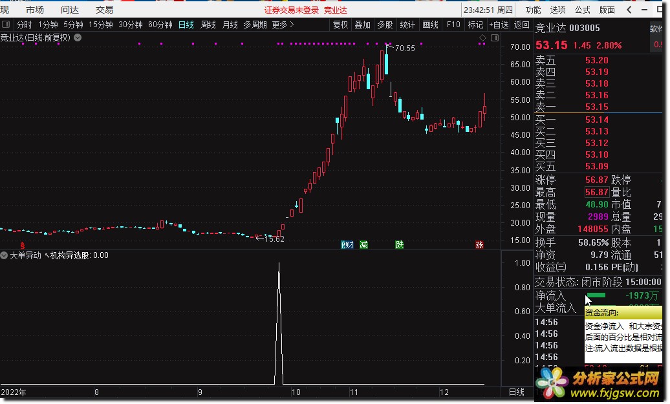
Task: Expand the 大单异动 indicator dropdown circle
Action: pyautogui.click(x=4, y=255)
